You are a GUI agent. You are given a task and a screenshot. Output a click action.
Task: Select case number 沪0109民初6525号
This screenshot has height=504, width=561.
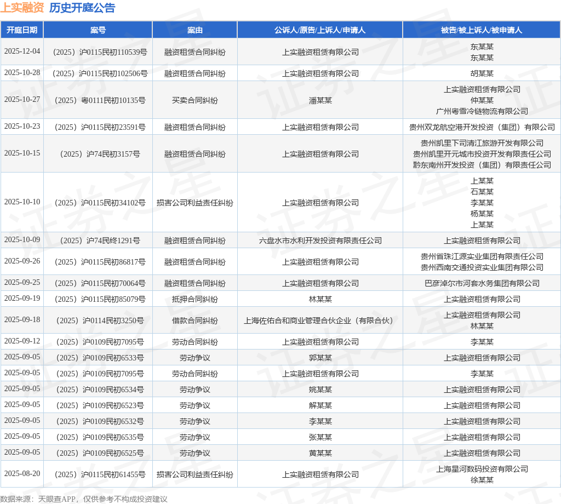[x=100, y=453]
